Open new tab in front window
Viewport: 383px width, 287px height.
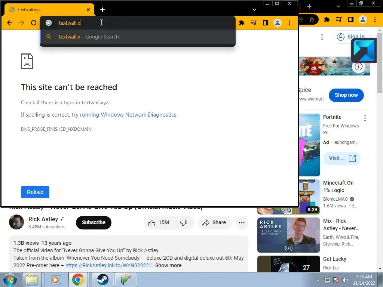pyautogui.click(x=102, y=10)
